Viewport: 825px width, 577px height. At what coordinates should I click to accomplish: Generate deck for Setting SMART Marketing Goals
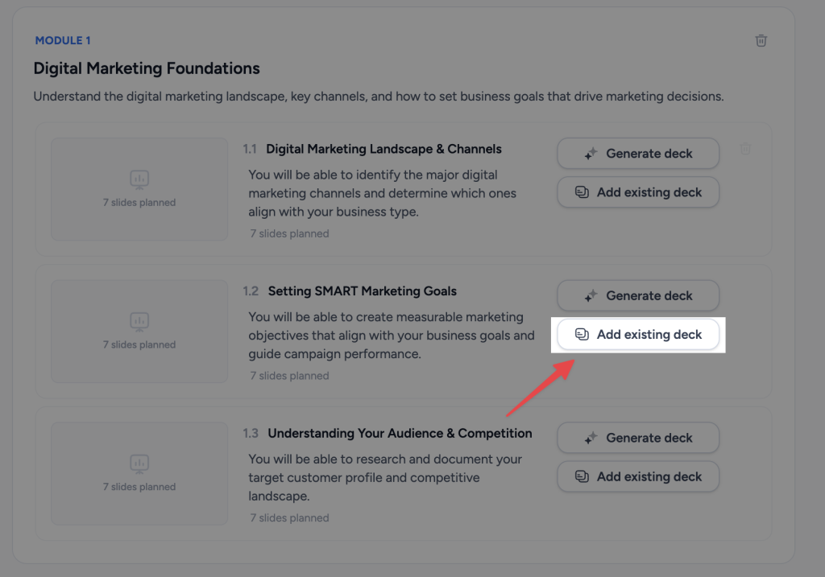[x=638, y=295]
